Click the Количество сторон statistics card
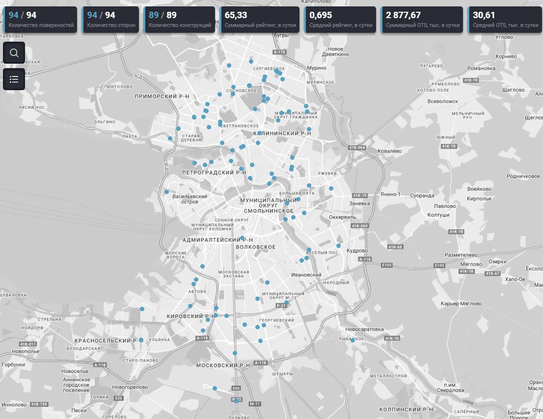543x419 pixels. click(x=110, y=20)
